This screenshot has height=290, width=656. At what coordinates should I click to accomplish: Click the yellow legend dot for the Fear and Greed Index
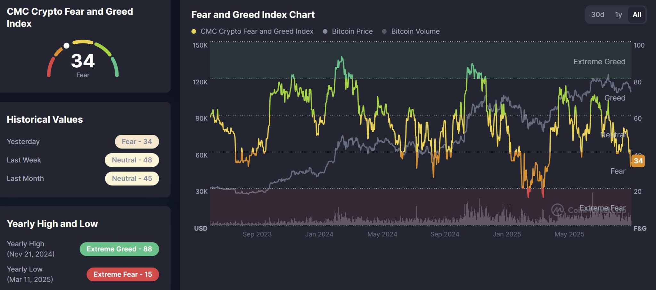(x=194, y=31)
